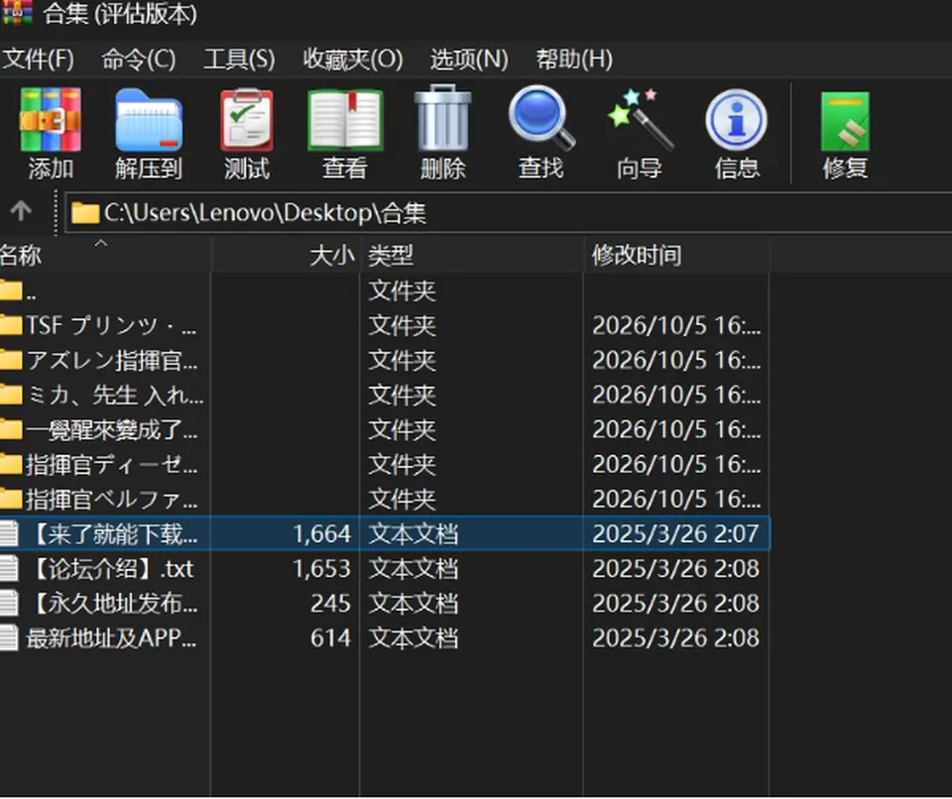The height and width of the screenshot is (799, 952).
Task: Select the 【来了就能下载 text file name
Action: pos(112,533)
